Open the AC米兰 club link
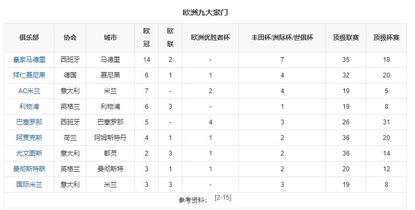The width and height of the screenshot is (415, 210). tap(29, 91)
